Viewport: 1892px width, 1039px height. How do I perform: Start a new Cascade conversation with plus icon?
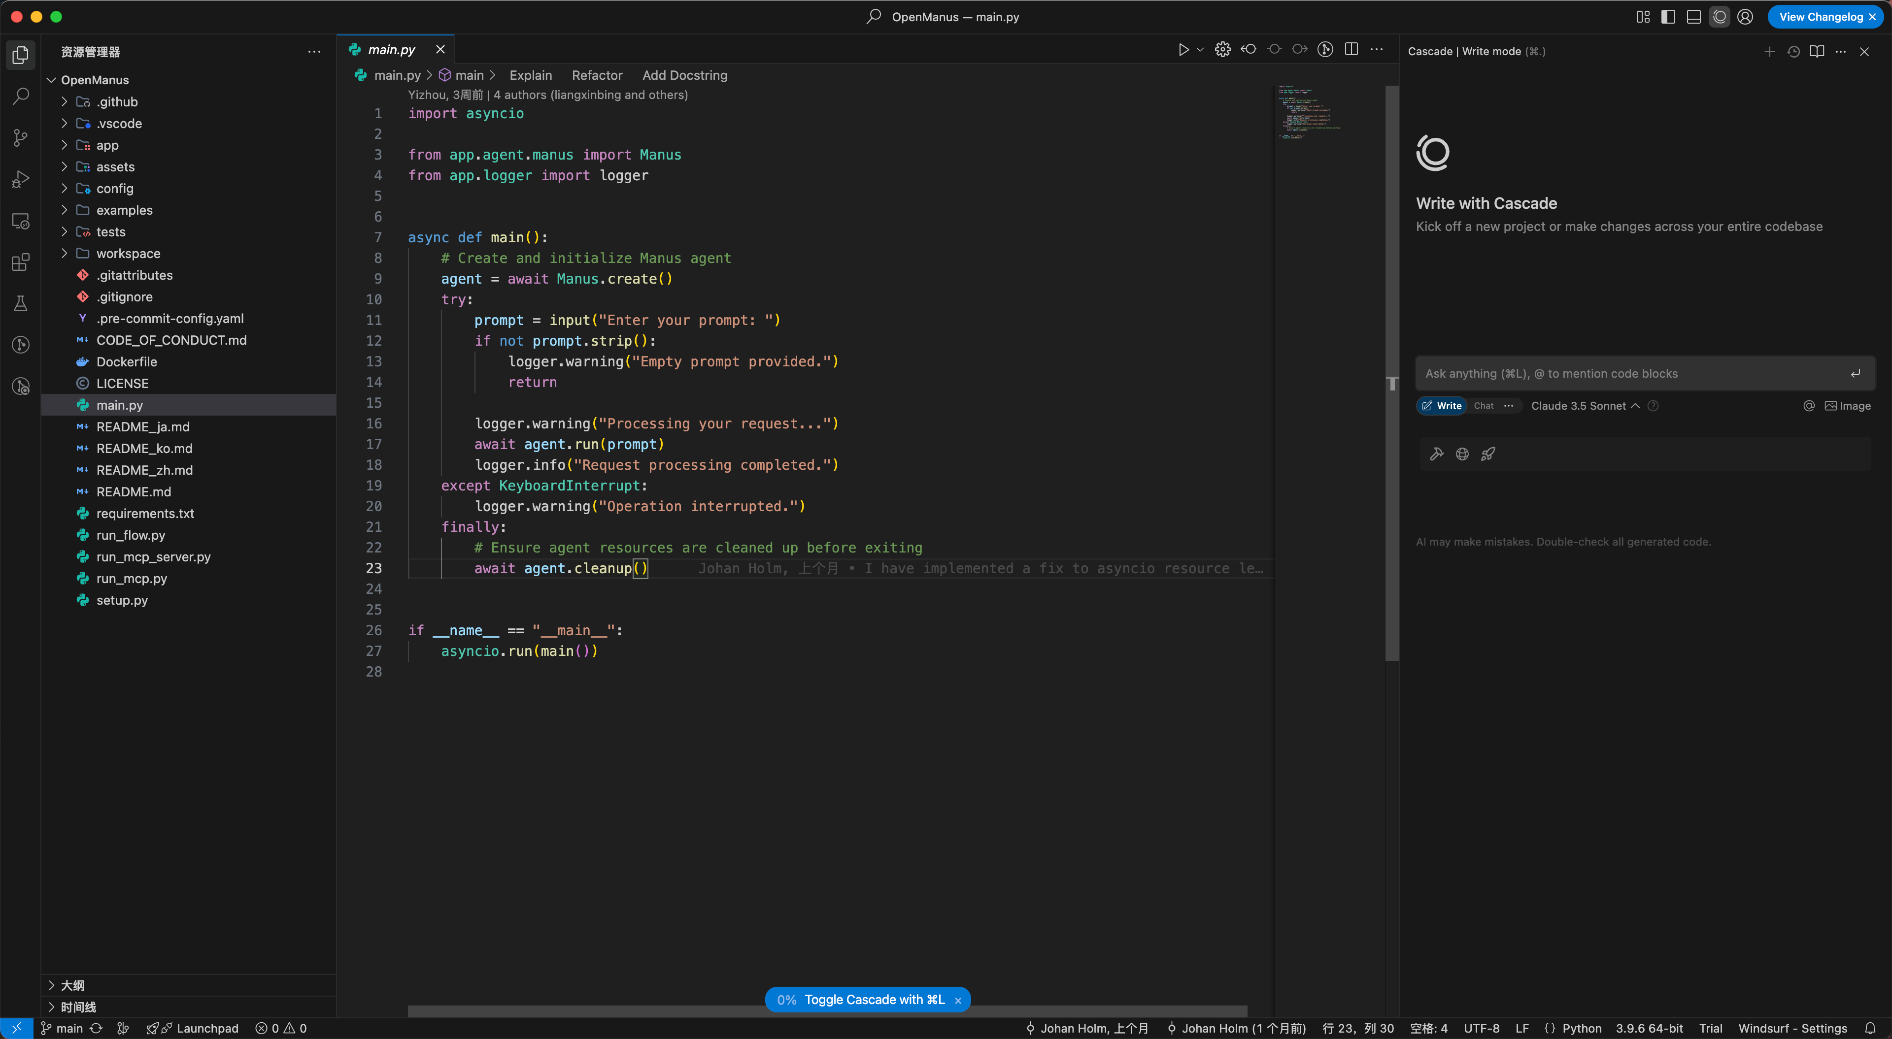[x=1769, y=51]
